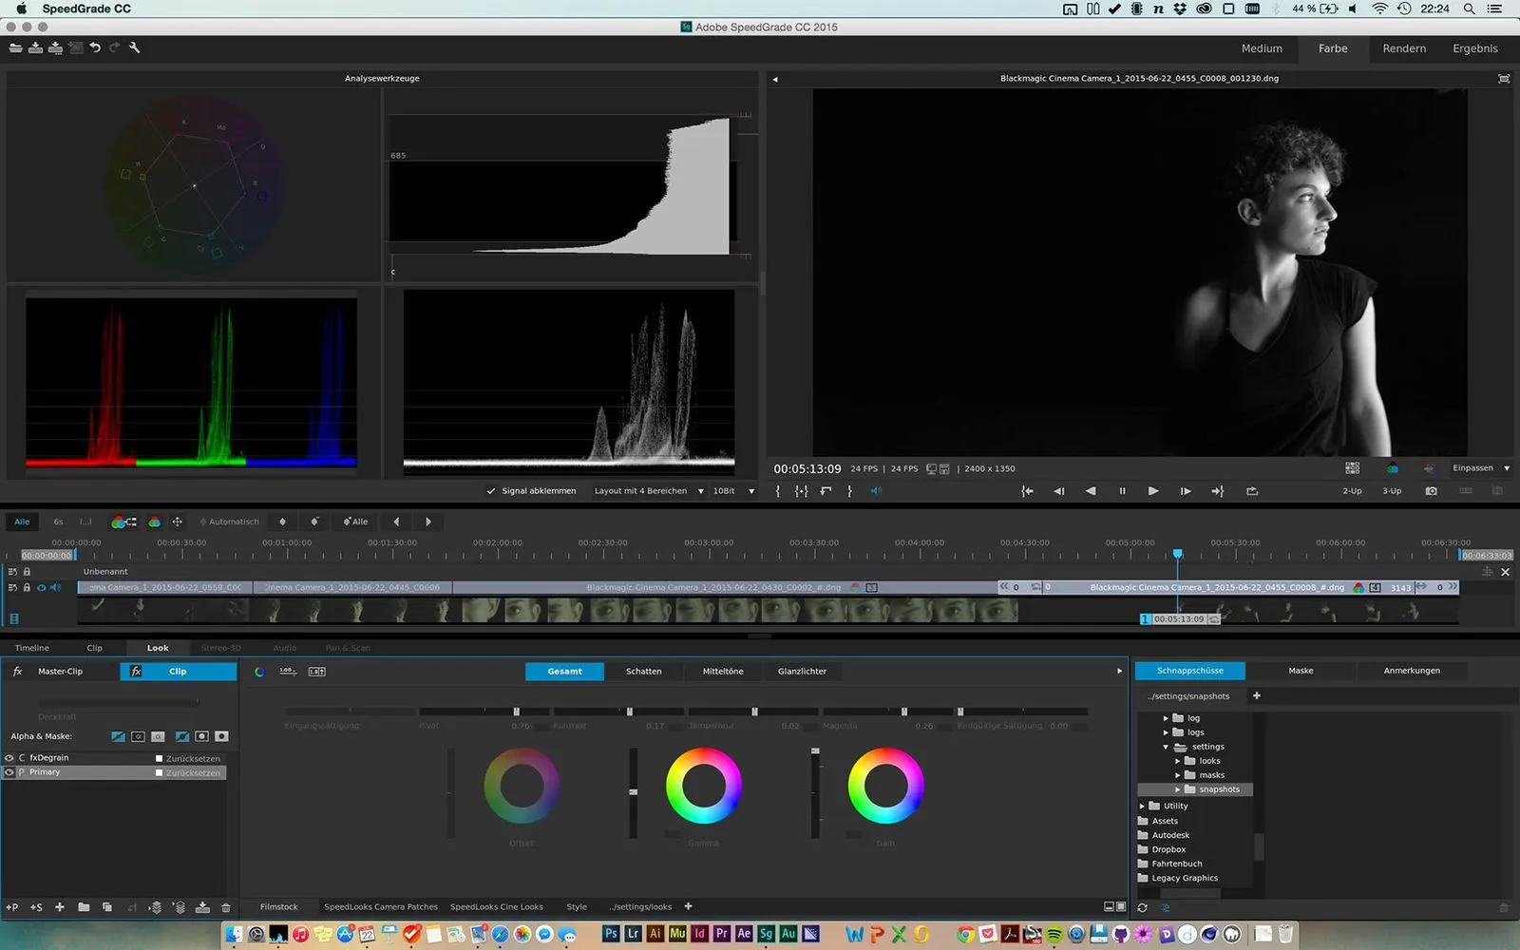The width and height of the screenshot is (1520, 950).
Task: Set the in-point bracket marker
Action: pyautogui.click(x=778, y=491)
